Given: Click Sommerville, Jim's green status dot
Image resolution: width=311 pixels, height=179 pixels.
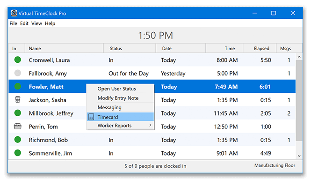Looking at the screenshot, I should [x=18, y=153].
